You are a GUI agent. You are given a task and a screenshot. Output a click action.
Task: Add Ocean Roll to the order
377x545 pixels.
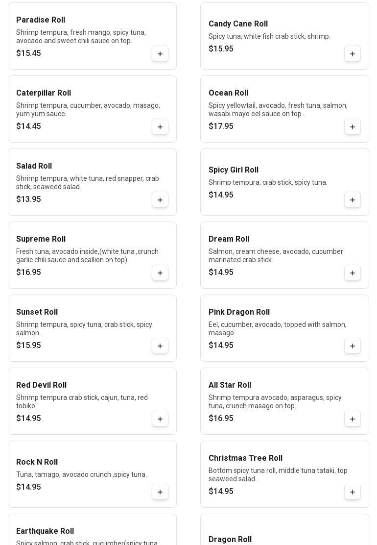[x=353, y=126]
